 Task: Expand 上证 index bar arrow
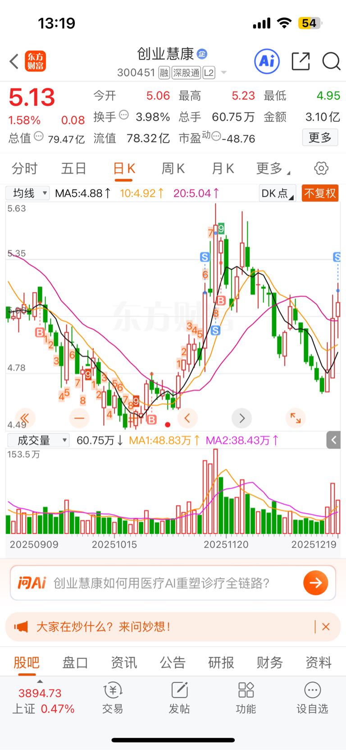pyautogui.click(x=40, y=681)
